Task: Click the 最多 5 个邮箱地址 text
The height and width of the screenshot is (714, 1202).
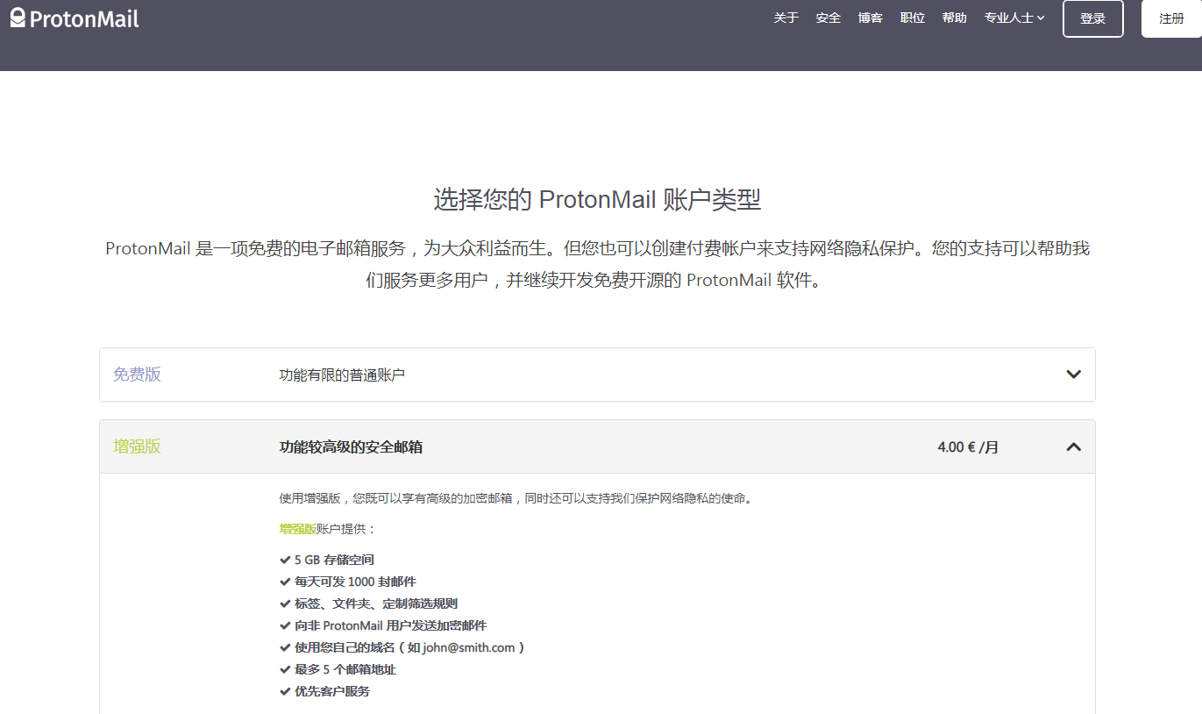Action: [345, 669]
